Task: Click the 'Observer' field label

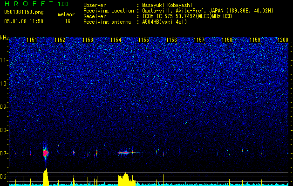Action: point(95,5)
